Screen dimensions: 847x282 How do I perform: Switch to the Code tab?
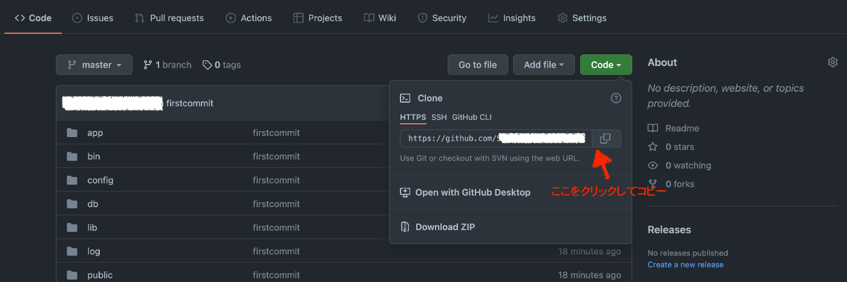[33, 18]
